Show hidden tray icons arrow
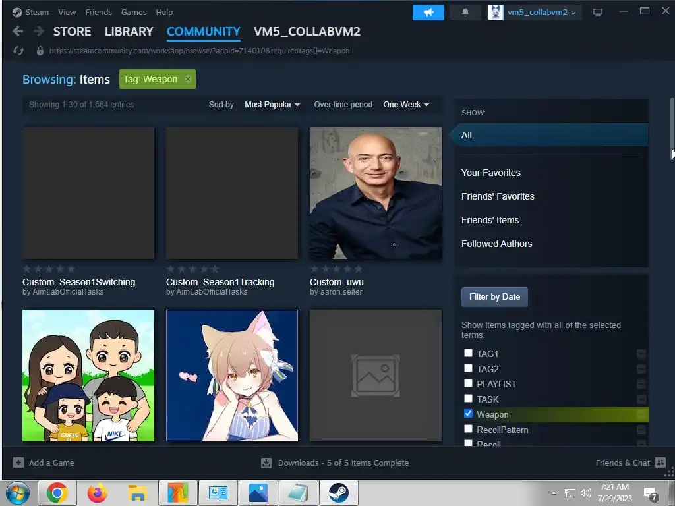 (554, 493)
